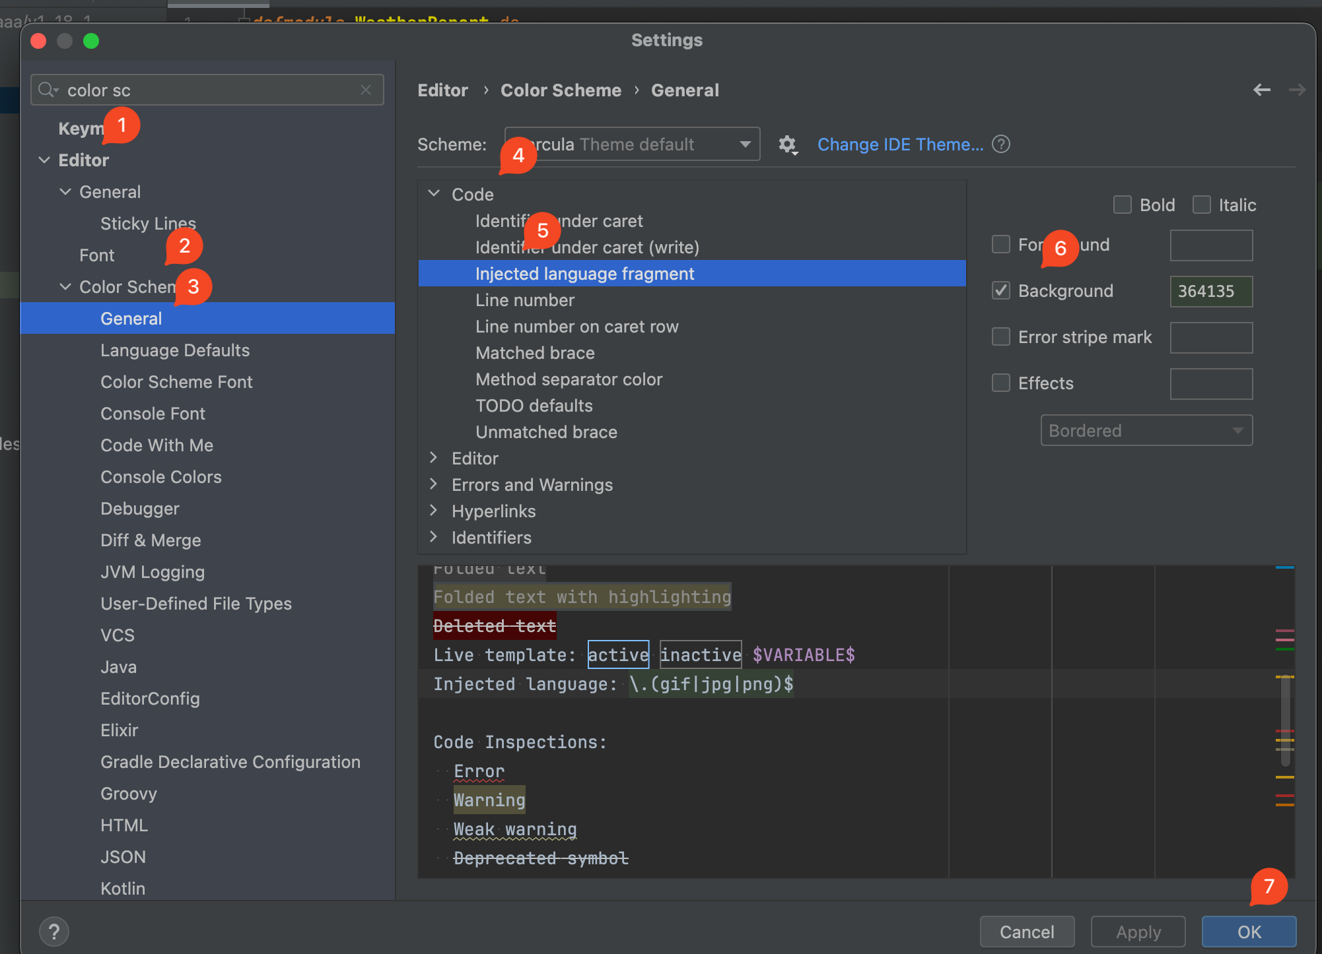This screenshot has height=954, width=1322.
Task: Click the search magnifier history icon
Action: point(48,90)
